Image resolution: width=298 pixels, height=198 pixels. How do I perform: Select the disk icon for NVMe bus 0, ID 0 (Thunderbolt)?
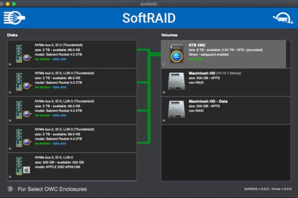(23, 54)
